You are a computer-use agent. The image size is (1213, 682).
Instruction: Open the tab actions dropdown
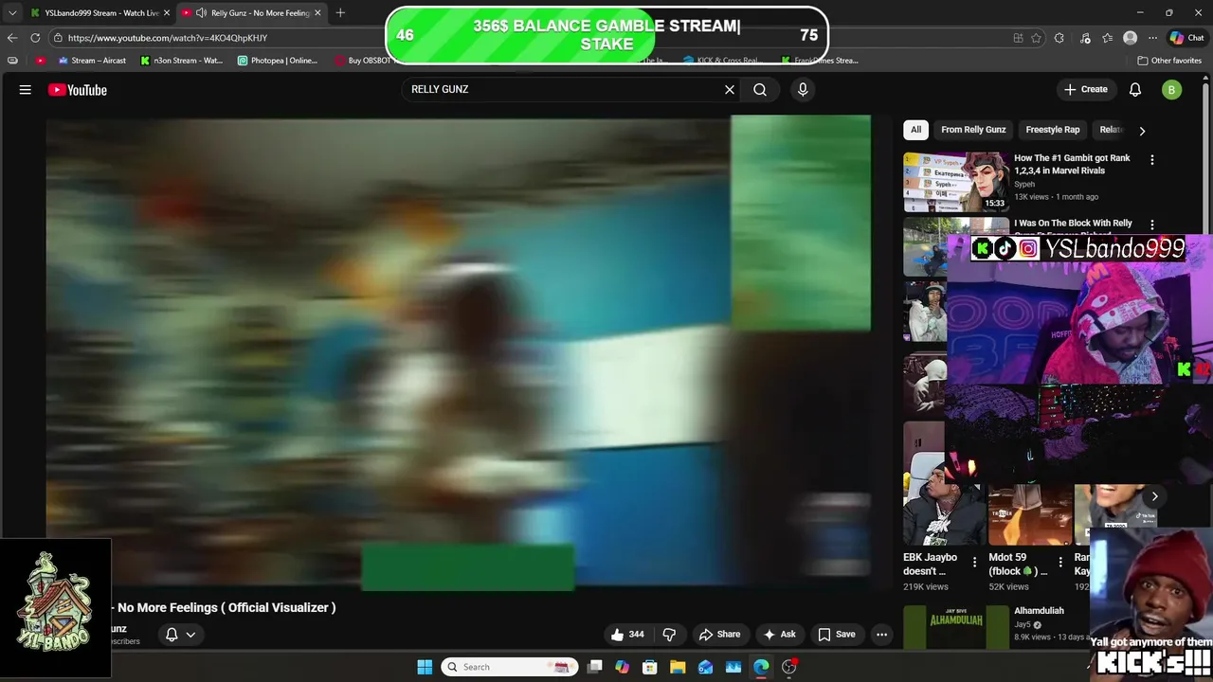tap(12, 13)
